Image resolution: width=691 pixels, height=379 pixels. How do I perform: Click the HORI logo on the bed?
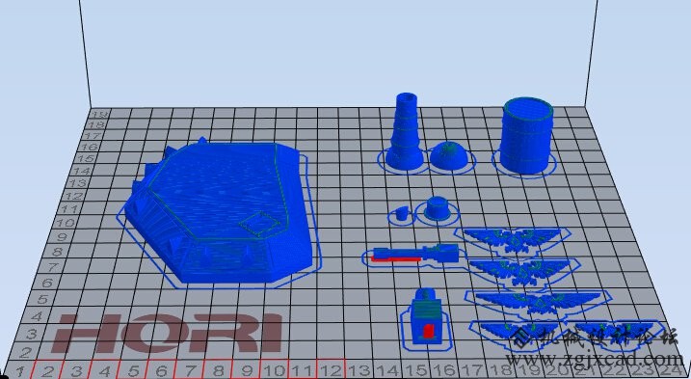click(x=167, y=334)
